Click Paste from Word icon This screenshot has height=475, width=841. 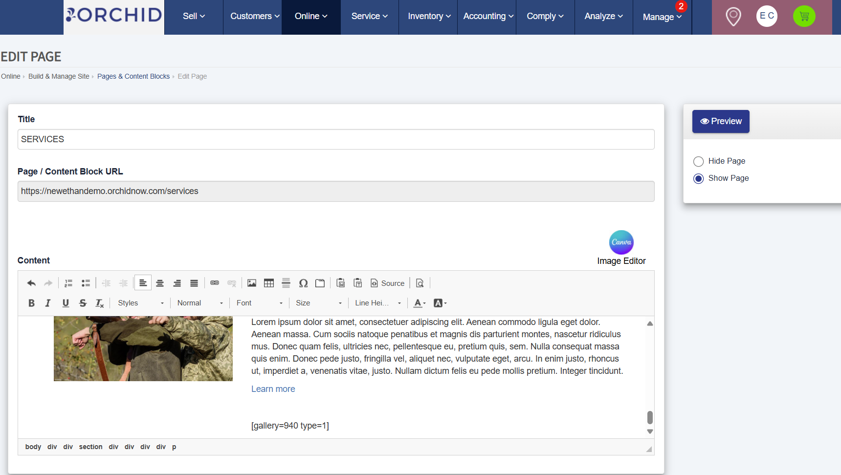pyautogui.click(x=341, y=283)
